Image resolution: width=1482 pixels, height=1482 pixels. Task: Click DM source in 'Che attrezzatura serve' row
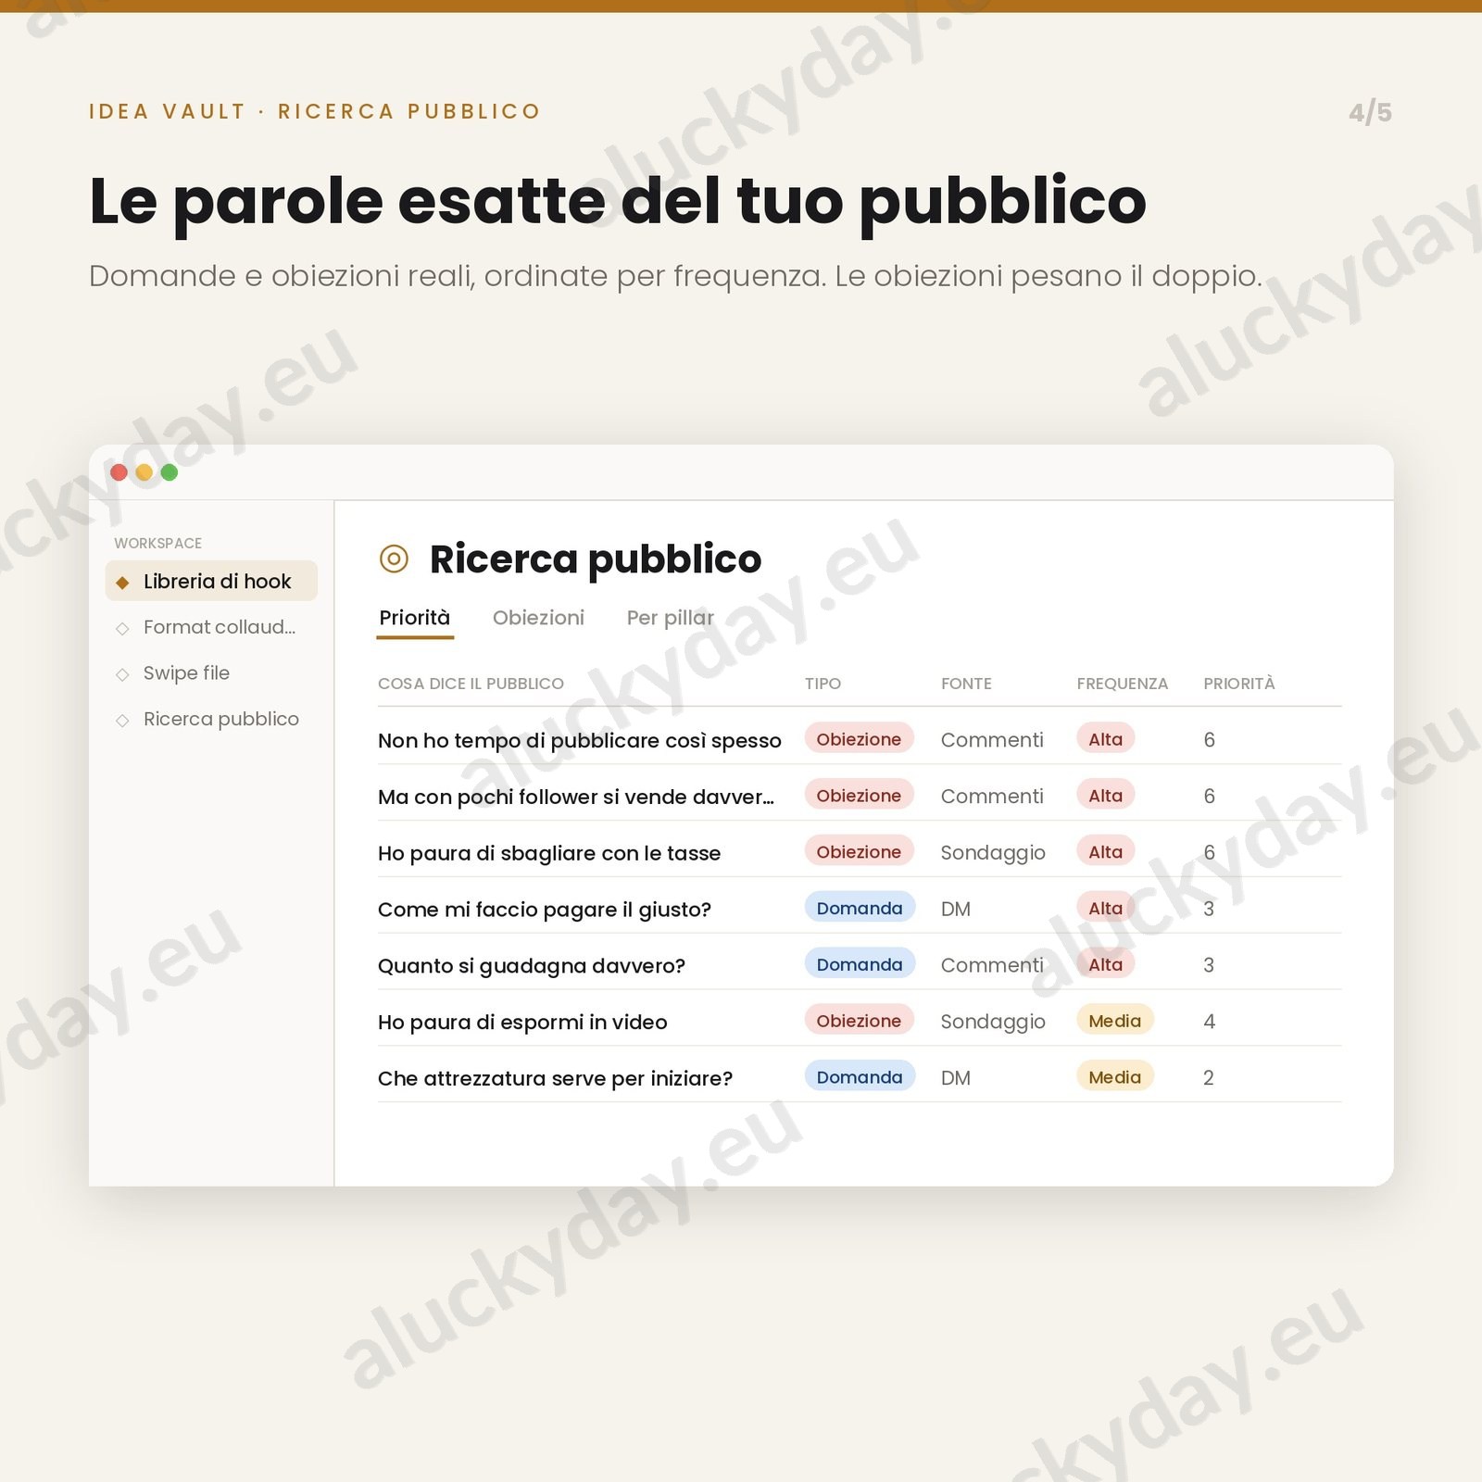tap(956, 1077)
